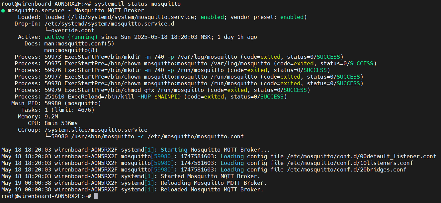This screenshot has height=203, width=441.
Task: Click the /usr/sbin/mosquitto CGroup process entry
Action: pyautogui.click(x=144, y=136)
